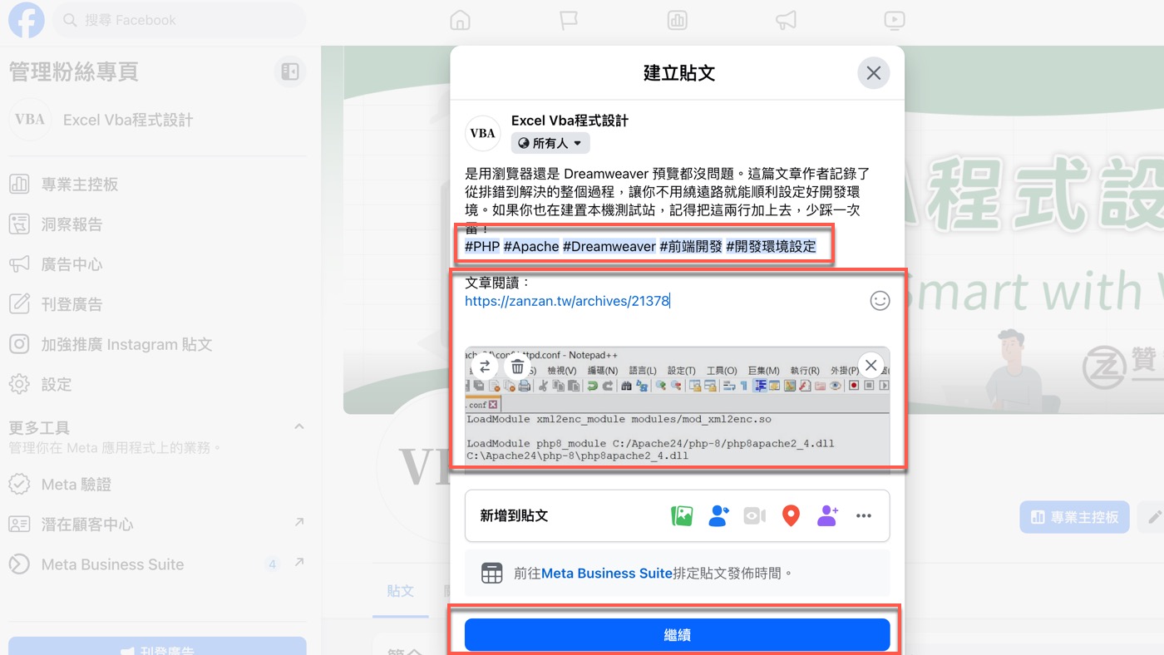The width and height of the screenshot is (1164, 655).
Task: Tag people using the blue person icon
Action: [718, 516]
